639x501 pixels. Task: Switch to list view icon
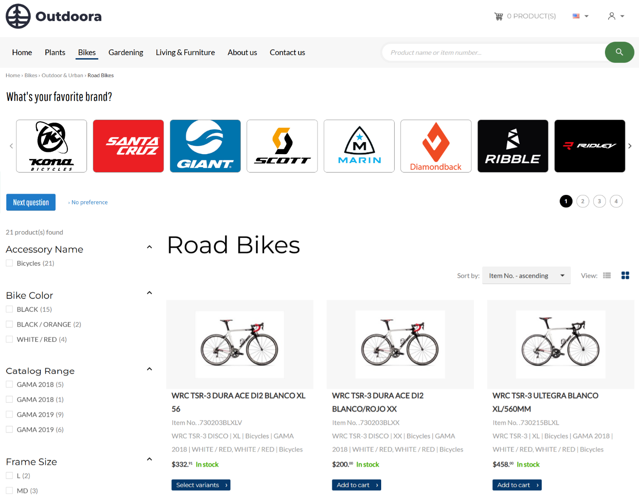click(607, 276)
